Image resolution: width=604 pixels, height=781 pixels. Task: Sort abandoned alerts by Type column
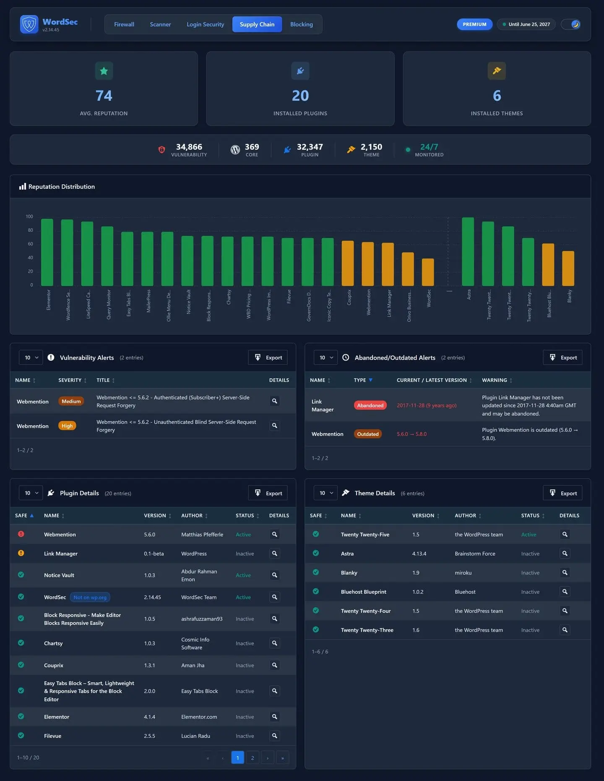(x=363, y=380)
